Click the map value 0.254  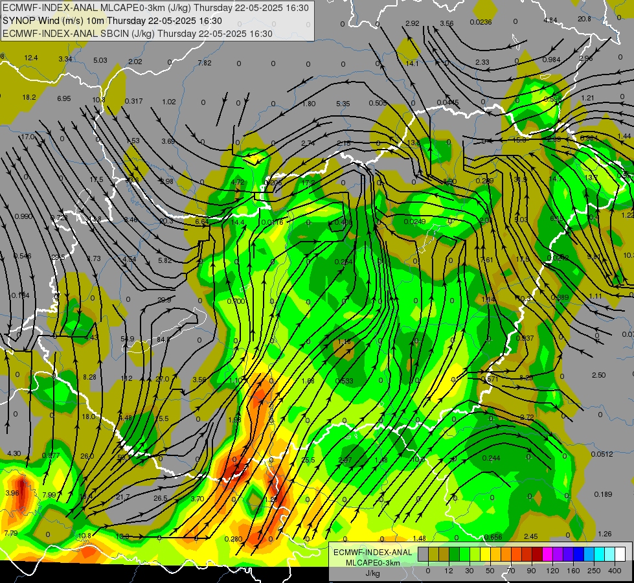pos(344,262)
